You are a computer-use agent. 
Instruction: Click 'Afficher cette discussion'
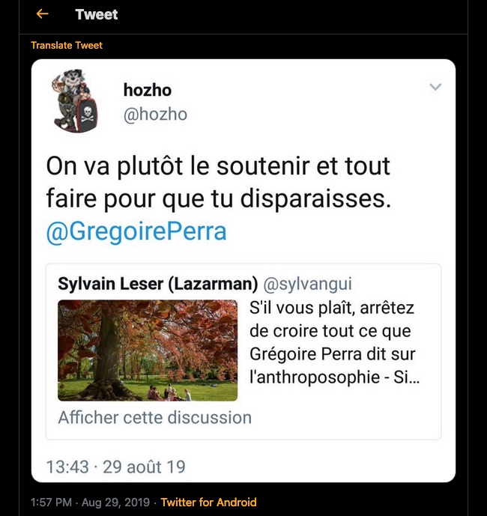click(154, 417)
